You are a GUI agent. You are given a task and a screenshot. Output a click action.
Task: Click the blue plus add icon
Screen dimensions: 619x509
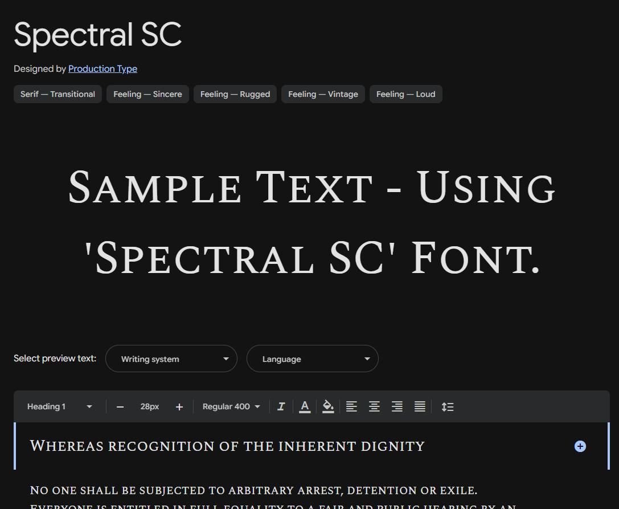[580, 446]
